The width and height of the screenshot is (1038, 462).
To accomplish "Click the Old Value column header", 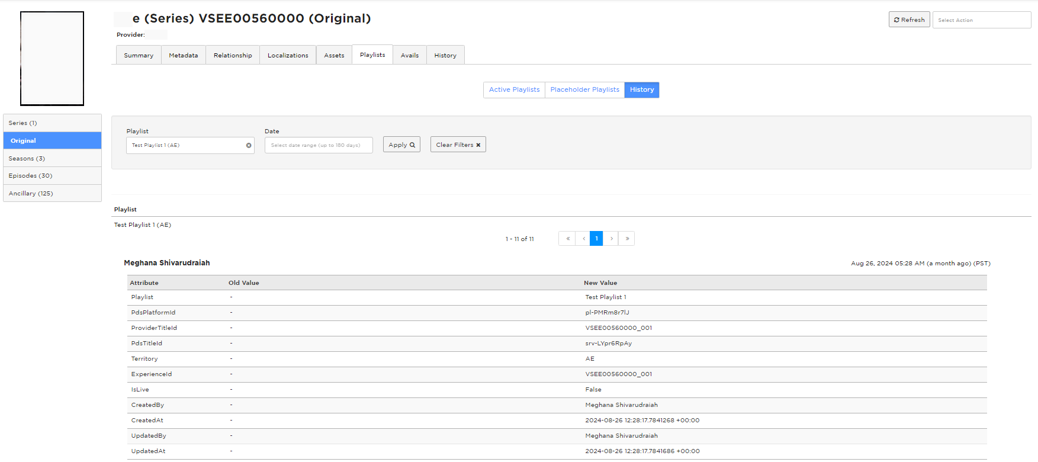I will tap(244, 283).
